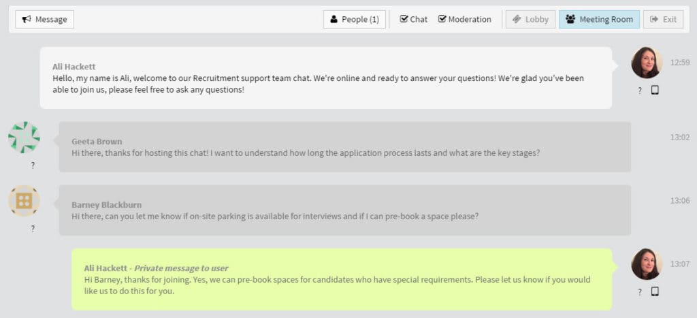The image size is (697, 318).
Task: Select Barney Blackburn's parking question message
Action: point(345,210)
